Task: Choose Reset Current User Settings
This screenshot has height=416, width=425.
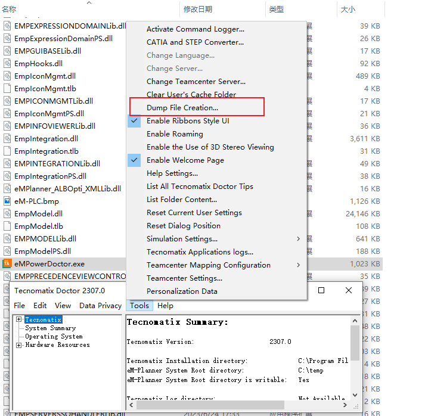Action: click(194, 213)
